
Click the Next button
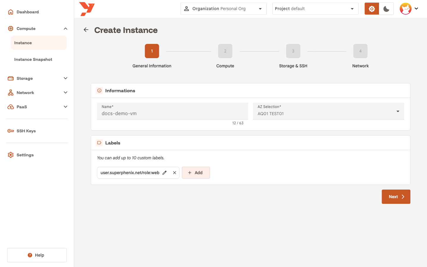pos(396,197)
